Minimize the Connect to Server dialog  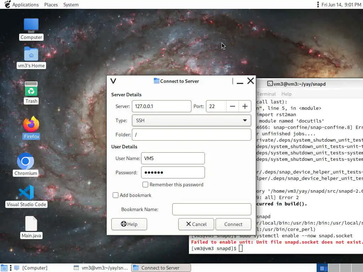point(240,81)
